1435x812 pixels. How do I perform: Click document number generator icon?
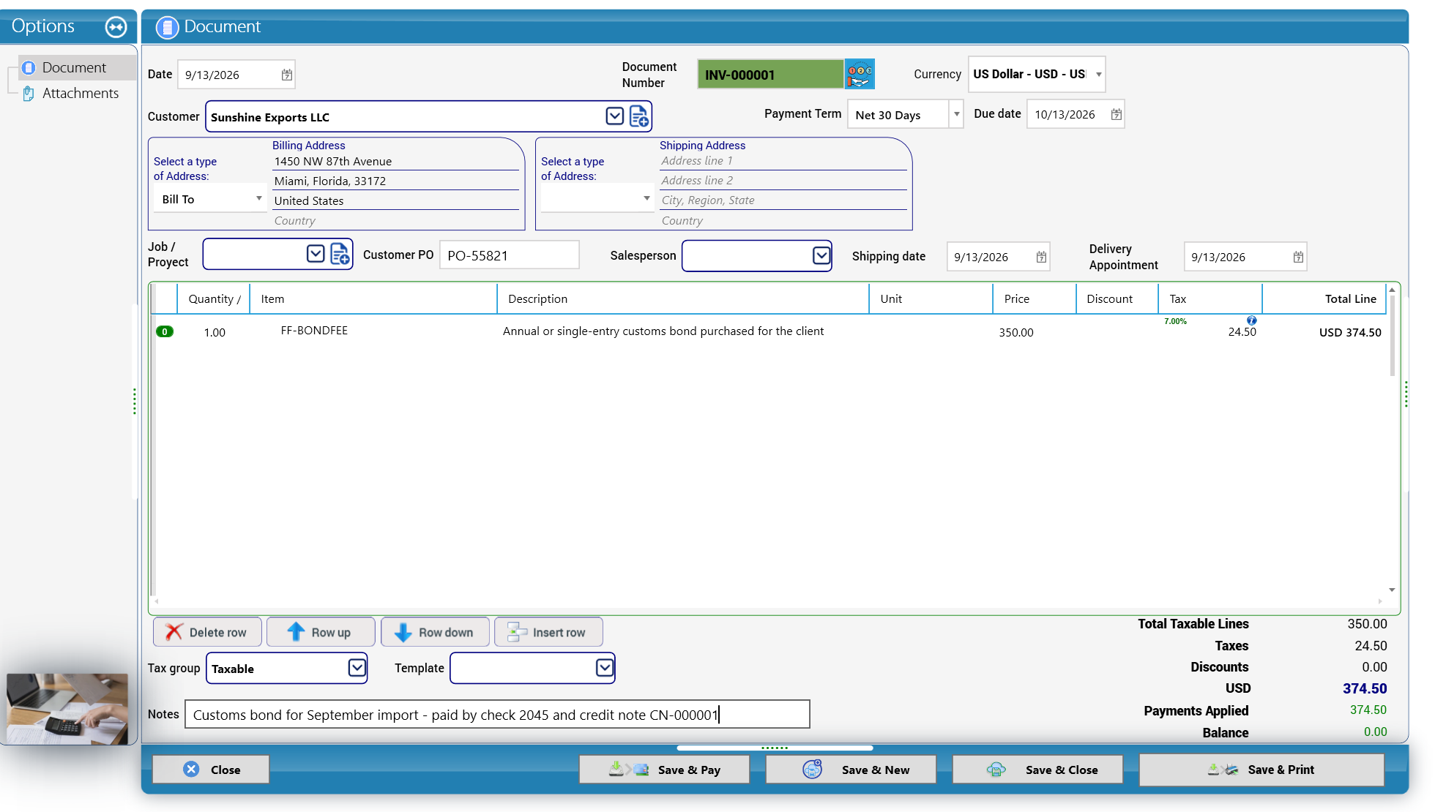[x=860, y=74]
